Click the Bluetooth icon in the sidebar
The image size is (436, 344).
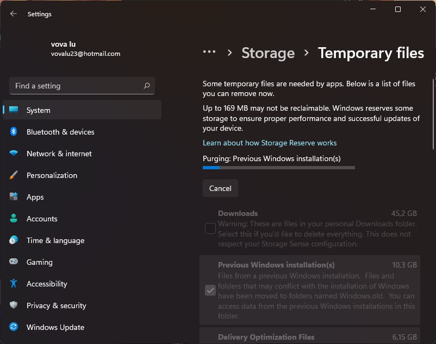click(x=14, y=131)
